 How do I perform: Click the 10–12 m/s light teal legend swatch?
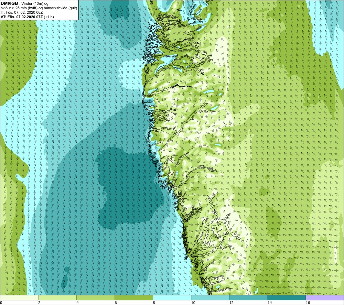(x=210, y=297)
